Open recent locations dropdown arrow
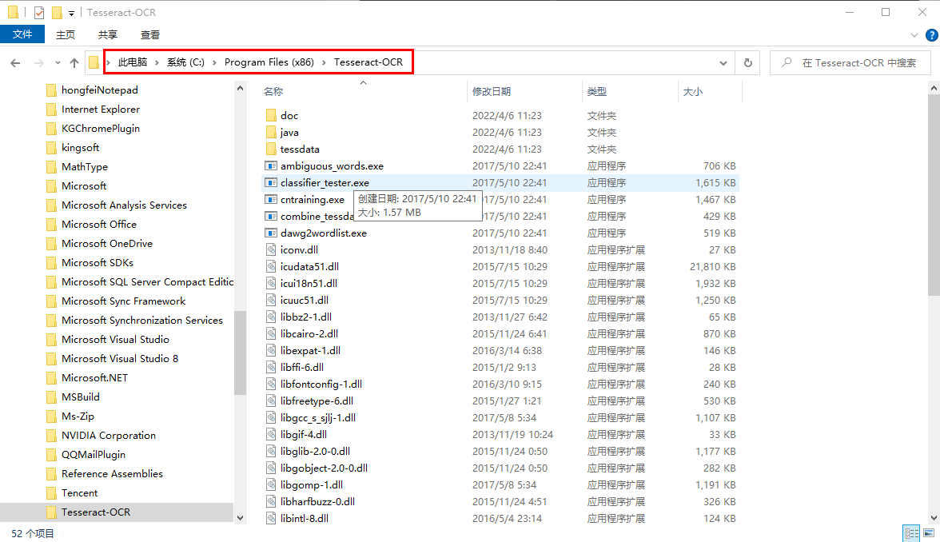The width and height of the screenshot is (940, 542). (x=58, y=63)
